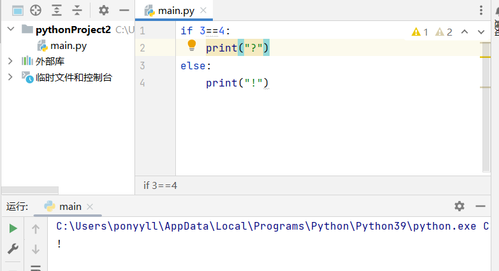499x271 pixels.
Task: Click the wrench icon in run panel
Action: [13, 249]
